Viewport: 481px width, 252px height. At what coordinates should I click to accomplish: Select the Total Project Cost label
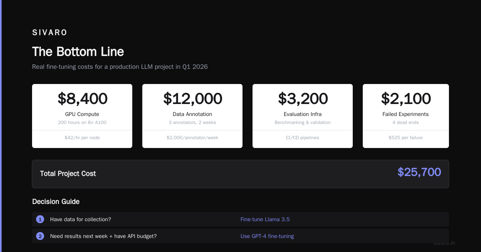68,174
